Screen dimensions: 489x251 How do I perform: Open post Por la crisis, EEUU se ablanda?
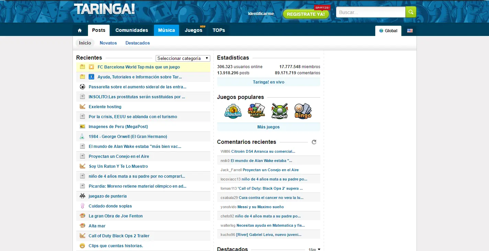pyautogui.click(x=133, y=116)
